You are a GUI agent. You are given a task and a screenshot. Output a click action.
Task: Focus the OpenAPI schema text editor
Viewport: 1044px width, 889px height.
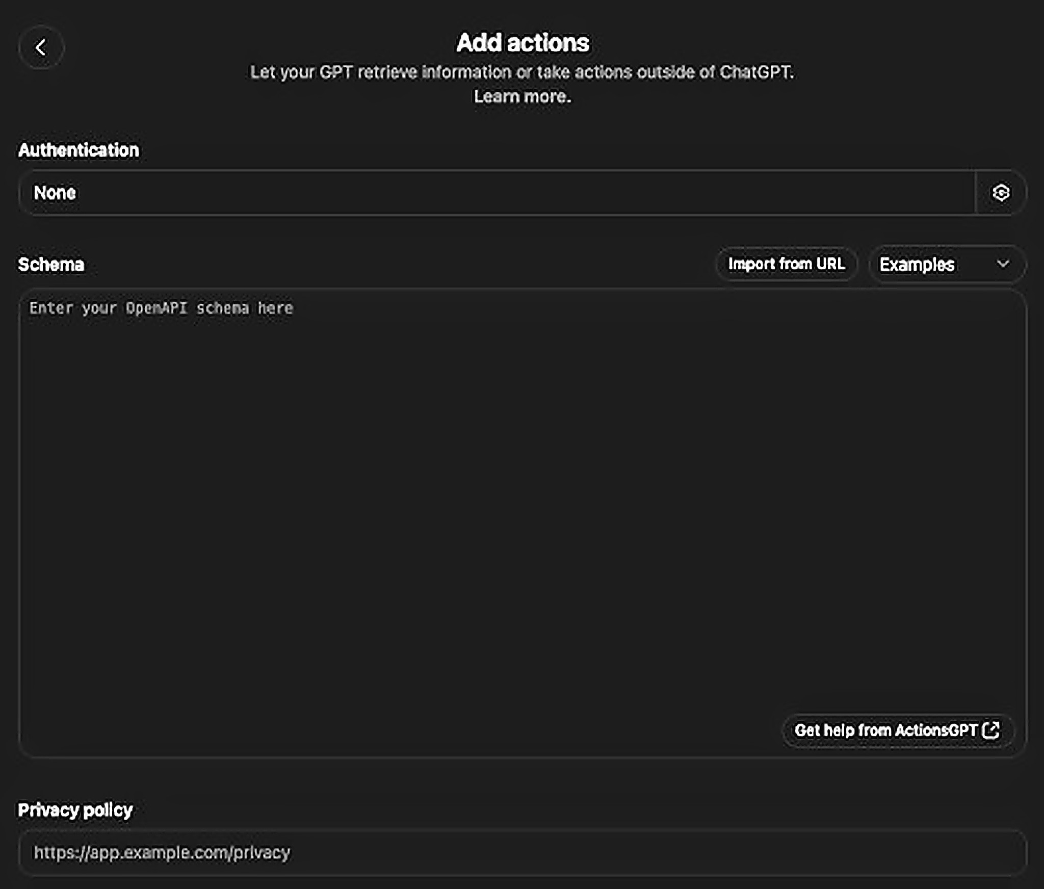522,510
